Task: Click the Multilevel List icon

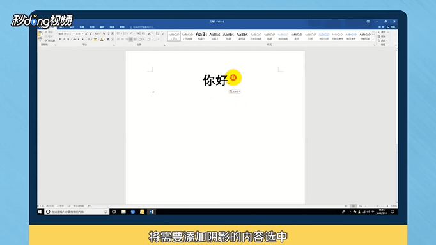Action: [x=132, y=33]
